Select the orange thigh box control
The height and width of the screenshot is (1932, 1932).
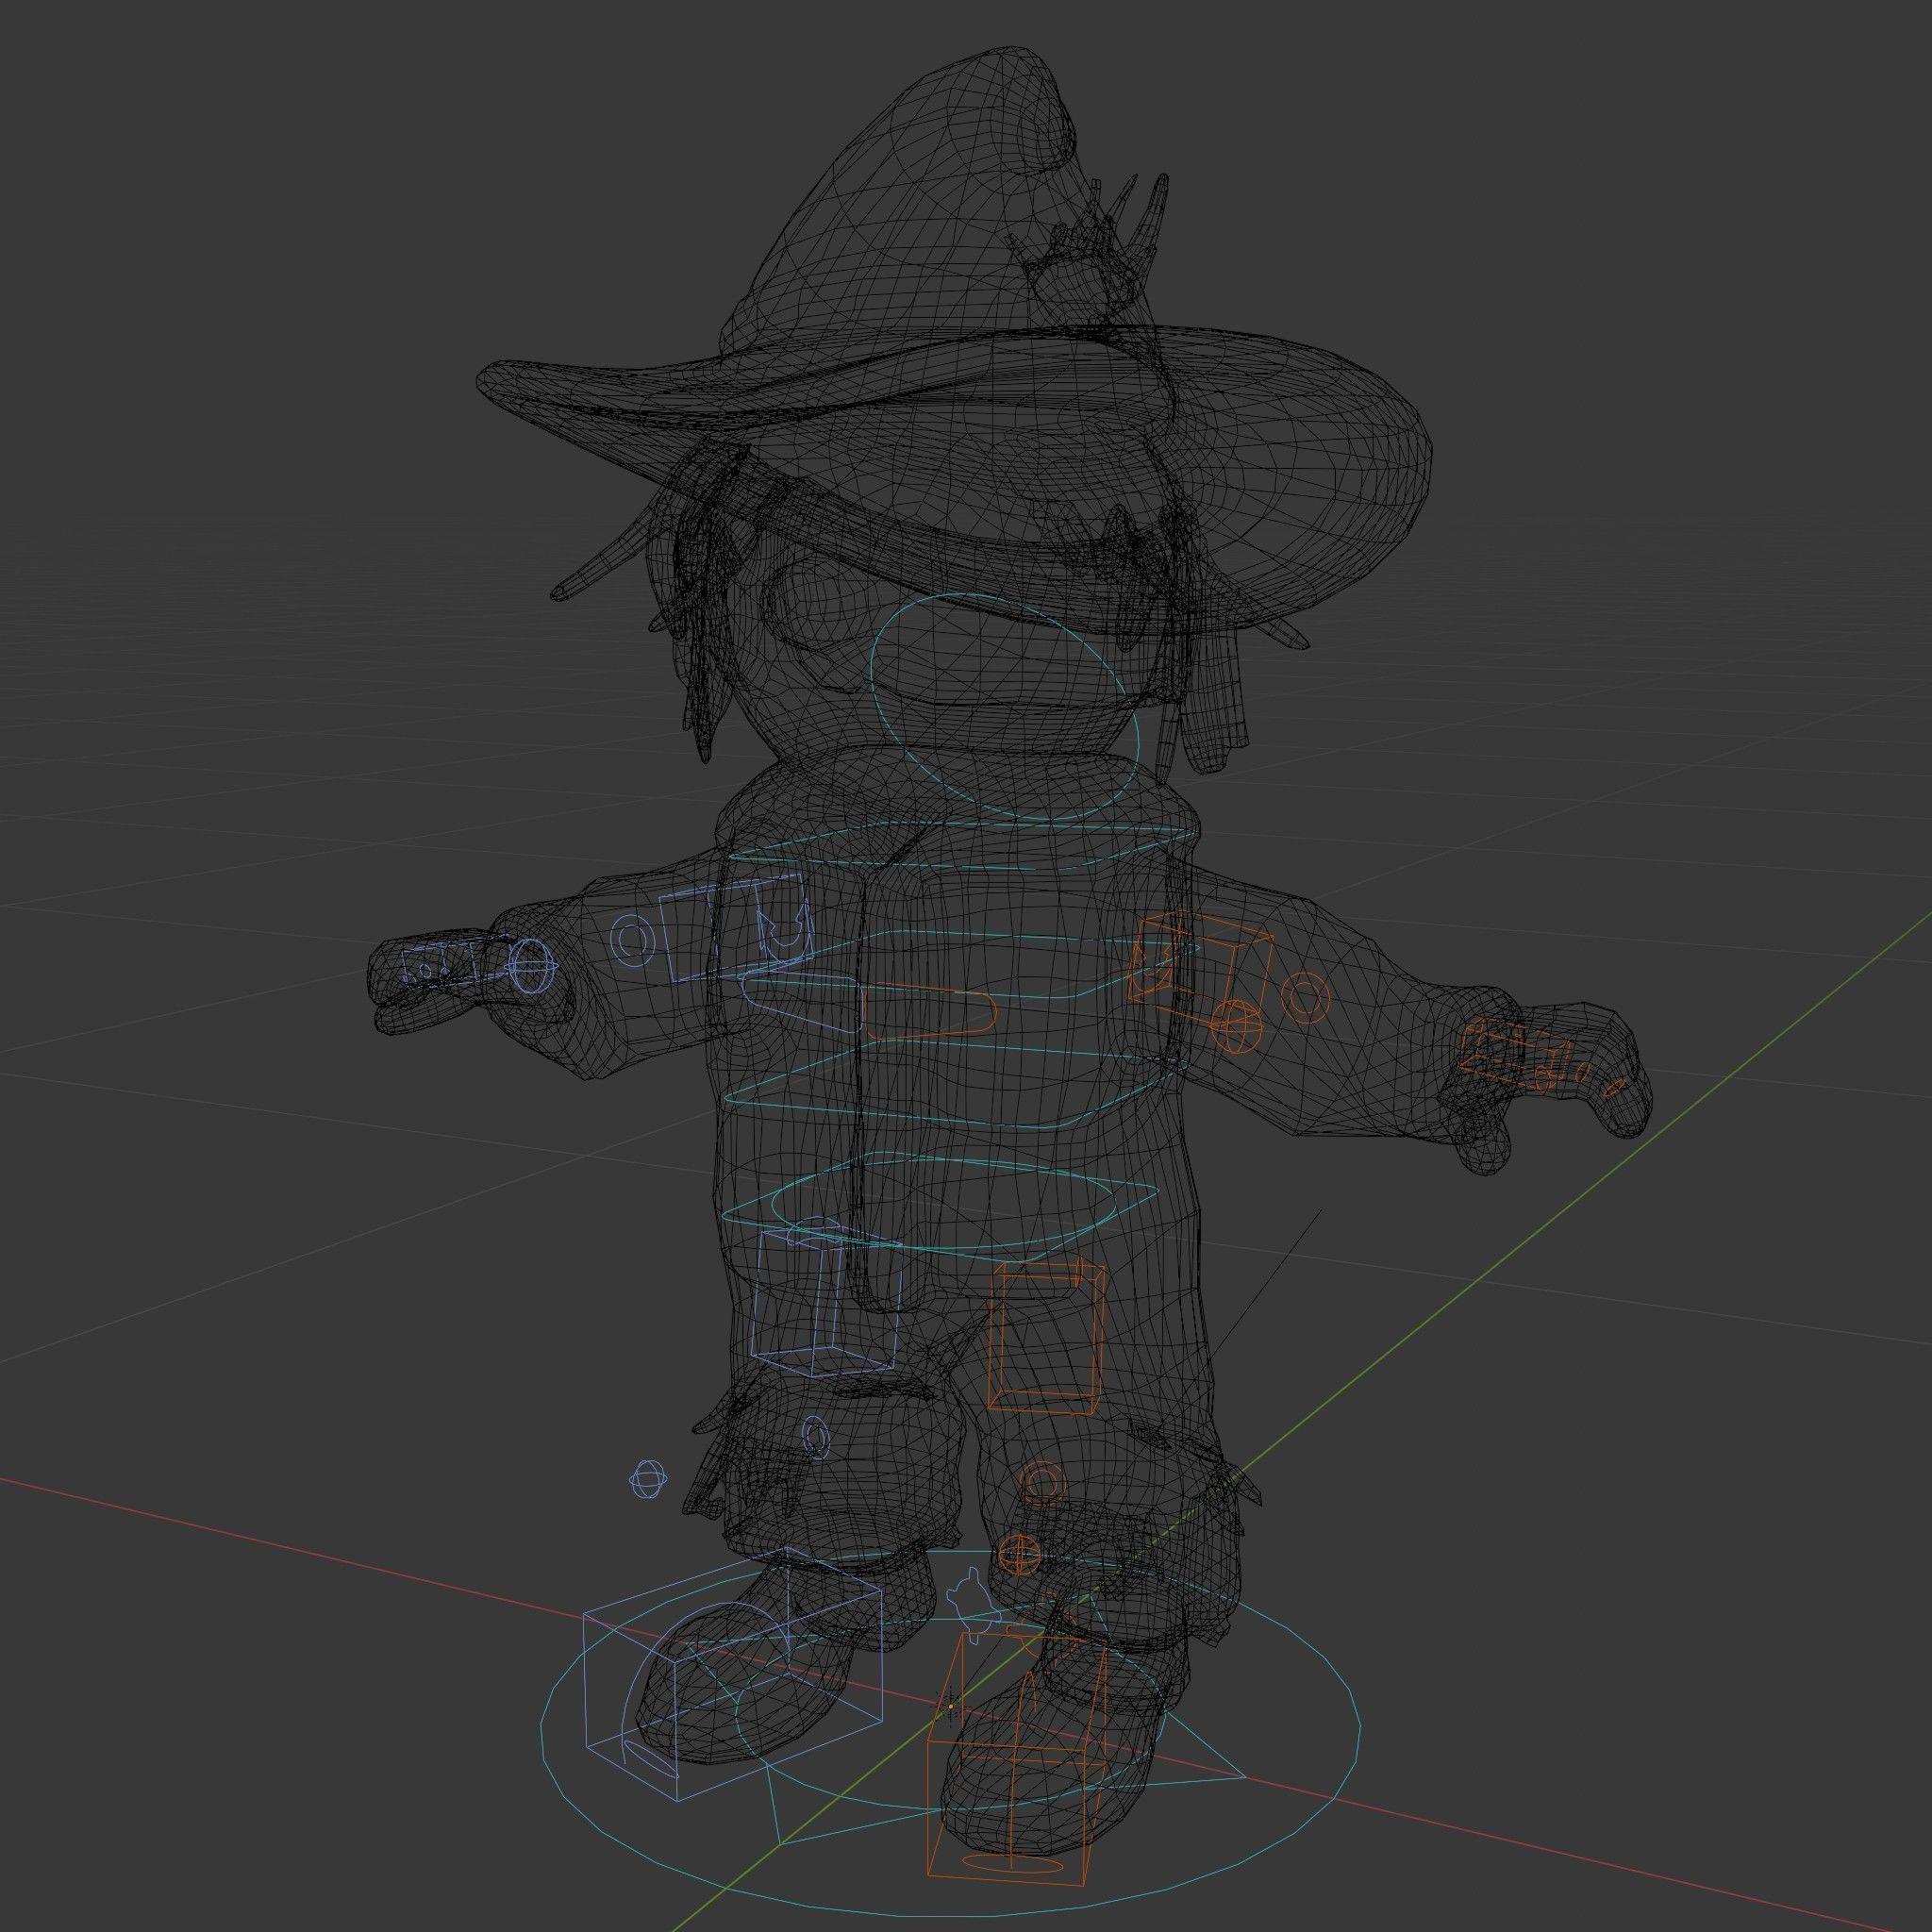[1047, 1339]
